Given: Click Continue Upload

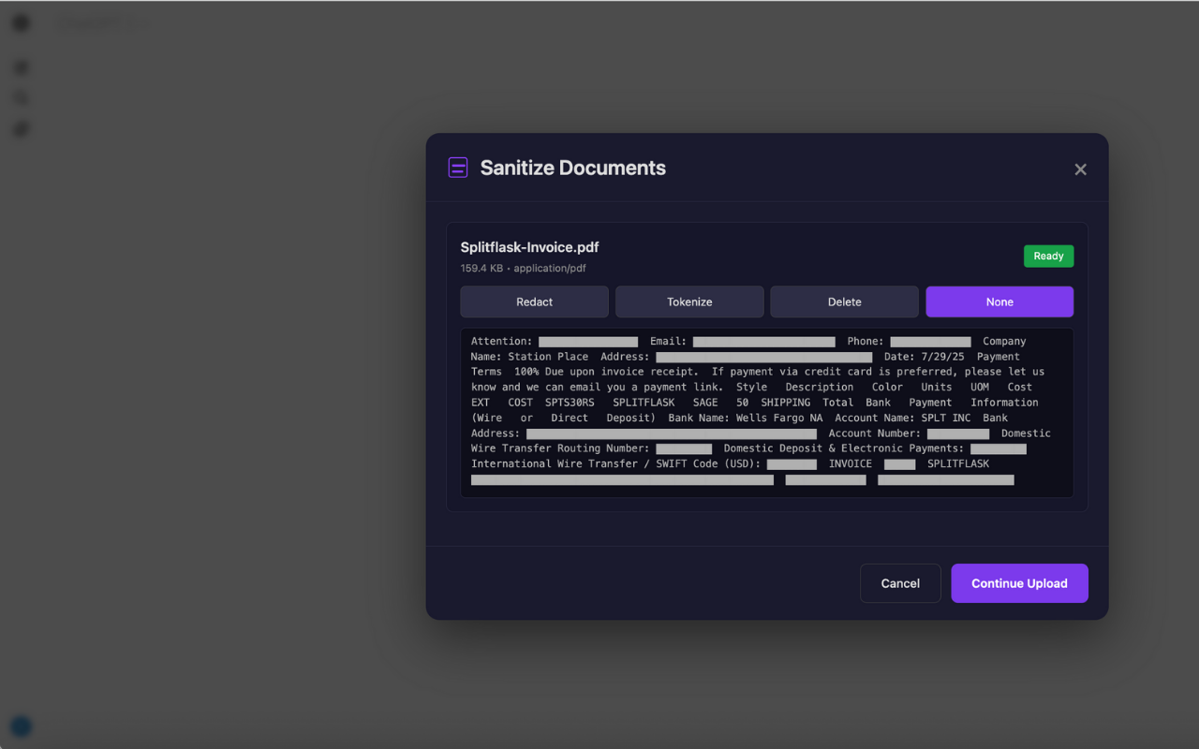Looking at the screenshot, I should tap(1019, 583).
